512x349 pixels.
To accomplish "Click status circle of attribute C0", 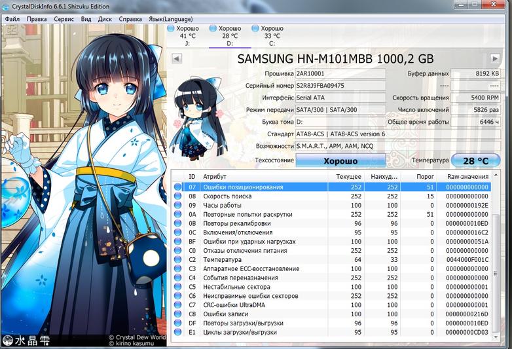I will point(177,250).
